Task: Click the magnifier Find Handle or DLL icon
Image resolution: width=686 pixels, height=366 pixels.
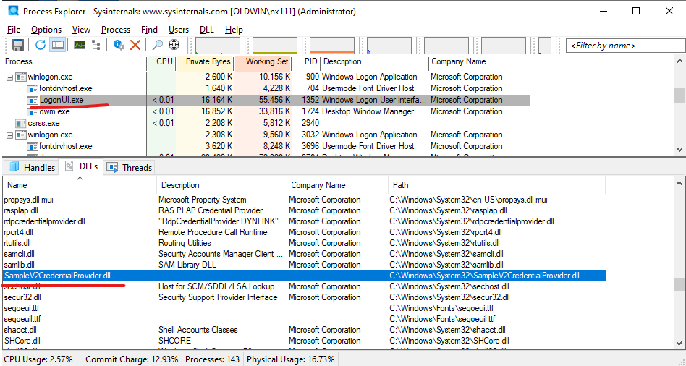Action: (158, 45)
